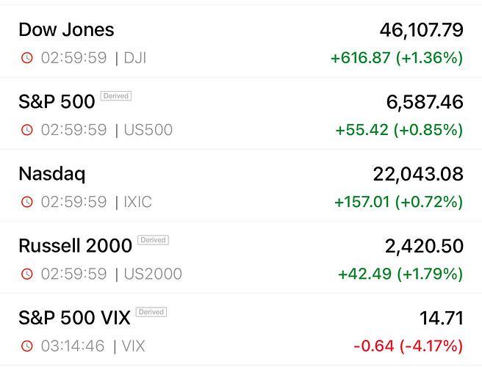The height and width of the screenshot is (367, 482).
Task: Open the Dow Jones index name
Action: coord(66,30)
